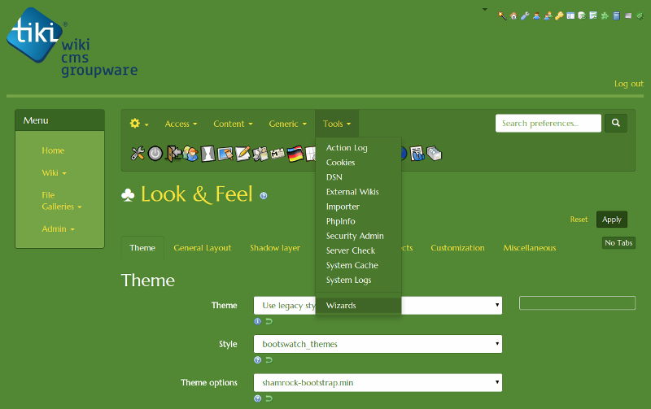Choose Wizards in the Tools menu
The height and width of the screenshot is (409, 651).
coord(341,306)
